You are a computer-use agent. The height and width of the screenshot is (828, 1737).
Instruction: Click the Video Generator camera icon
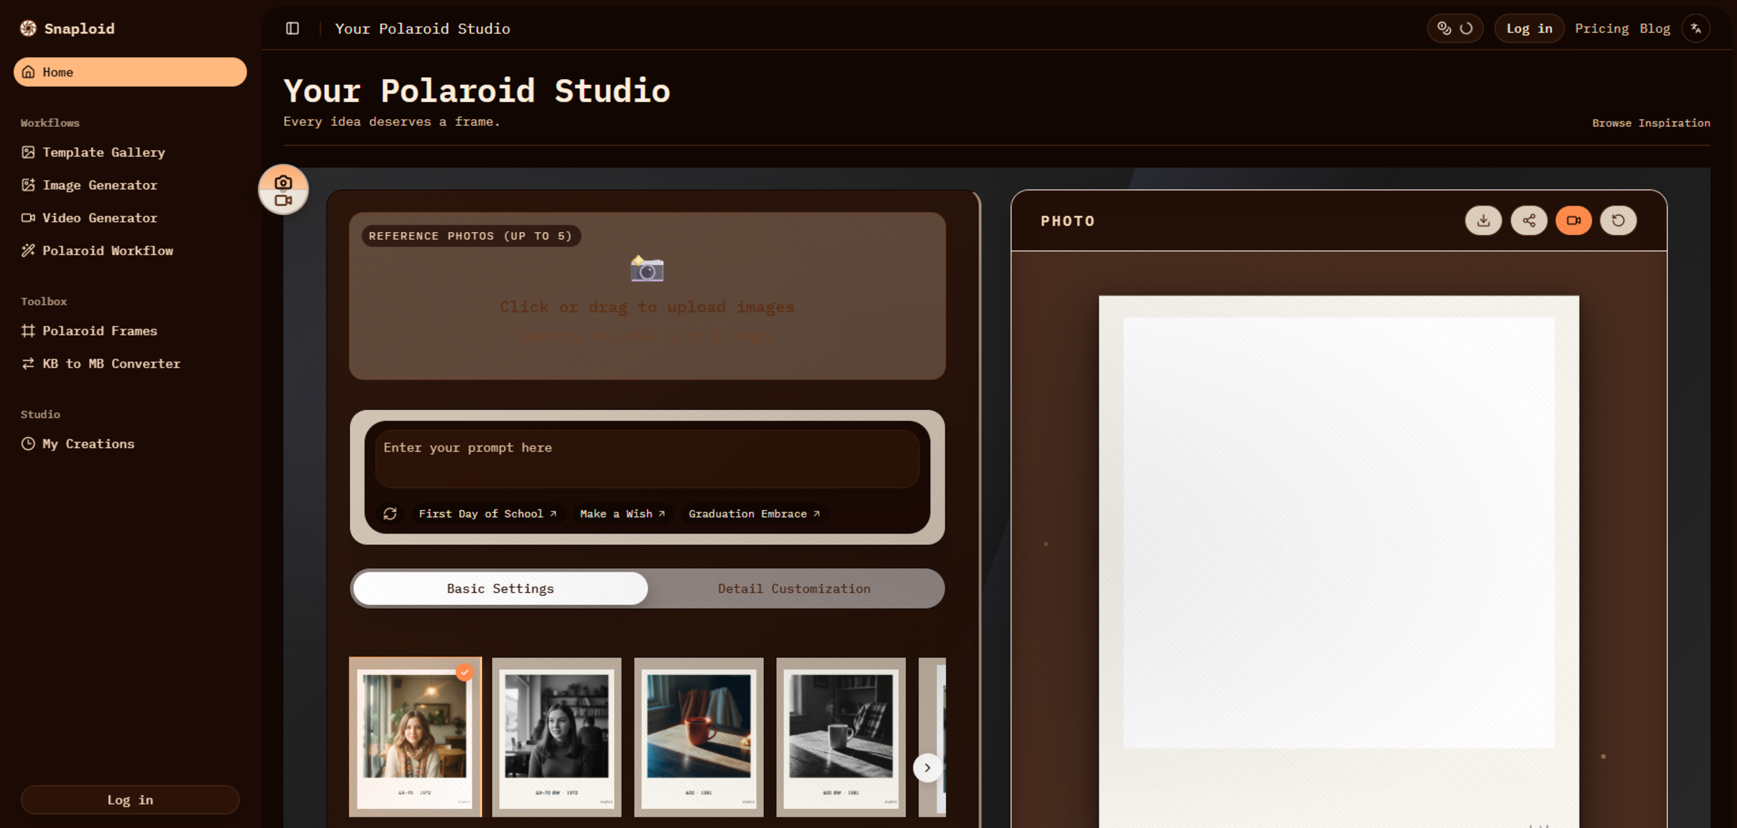pos(28,218)
